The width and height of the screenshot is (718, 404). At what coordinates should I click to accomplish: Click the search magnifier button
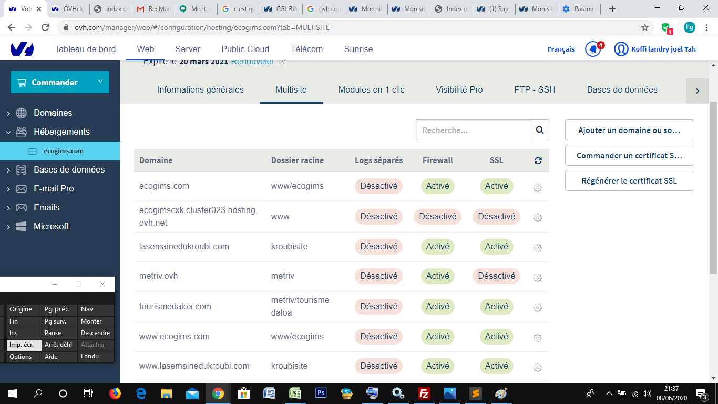coord(539,130)
